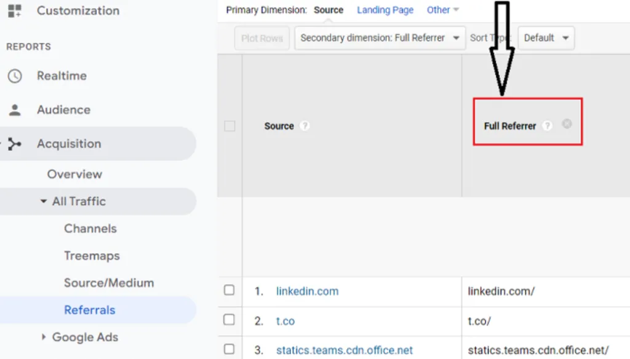Click the Audience person icon
Image resolution: width=630 pixels, height=359 pixels.
pyautogui.click(x=14, y=110)
